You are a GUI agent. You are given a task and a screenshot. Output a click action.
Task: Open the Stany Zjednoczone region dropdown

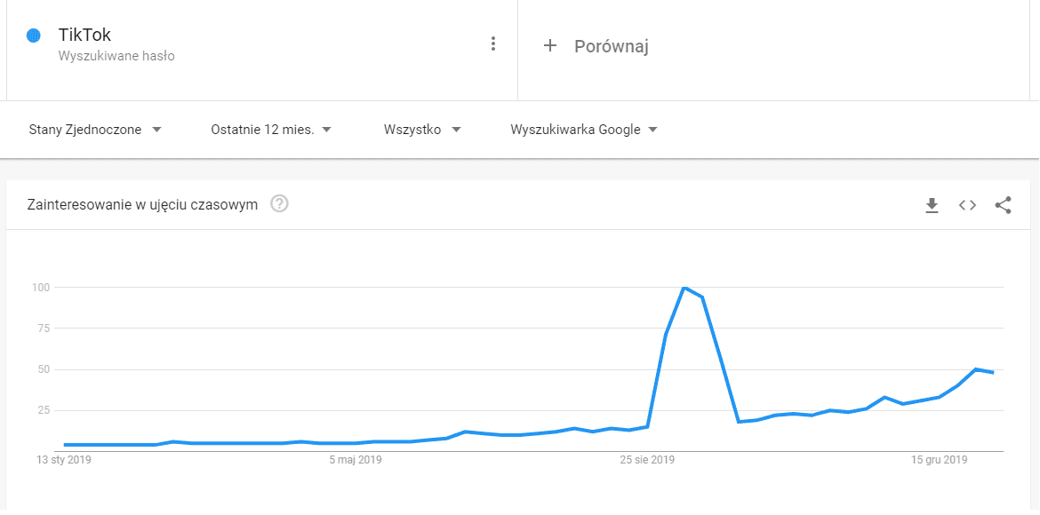click(x=95, y=130)
